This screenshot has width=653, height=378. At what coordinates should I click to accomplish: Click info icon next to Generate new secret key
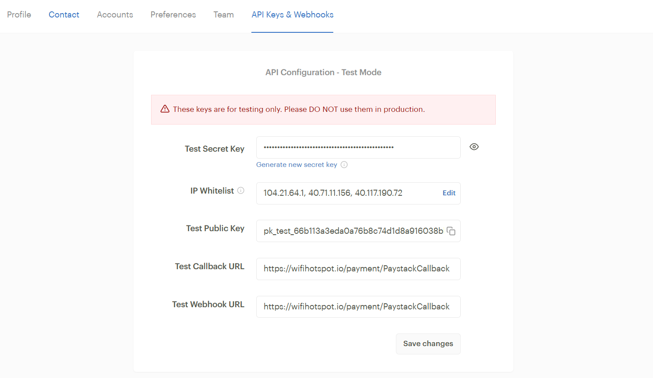pos(344,165)
